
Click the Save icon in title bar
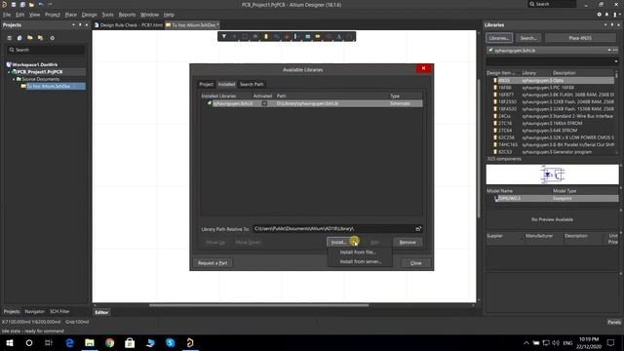(14, 4)
